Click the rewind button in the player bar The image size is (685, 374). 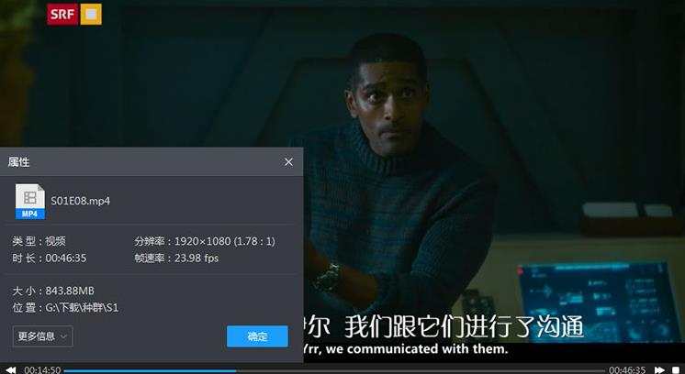pyautogui.click(x=10, y=370)
